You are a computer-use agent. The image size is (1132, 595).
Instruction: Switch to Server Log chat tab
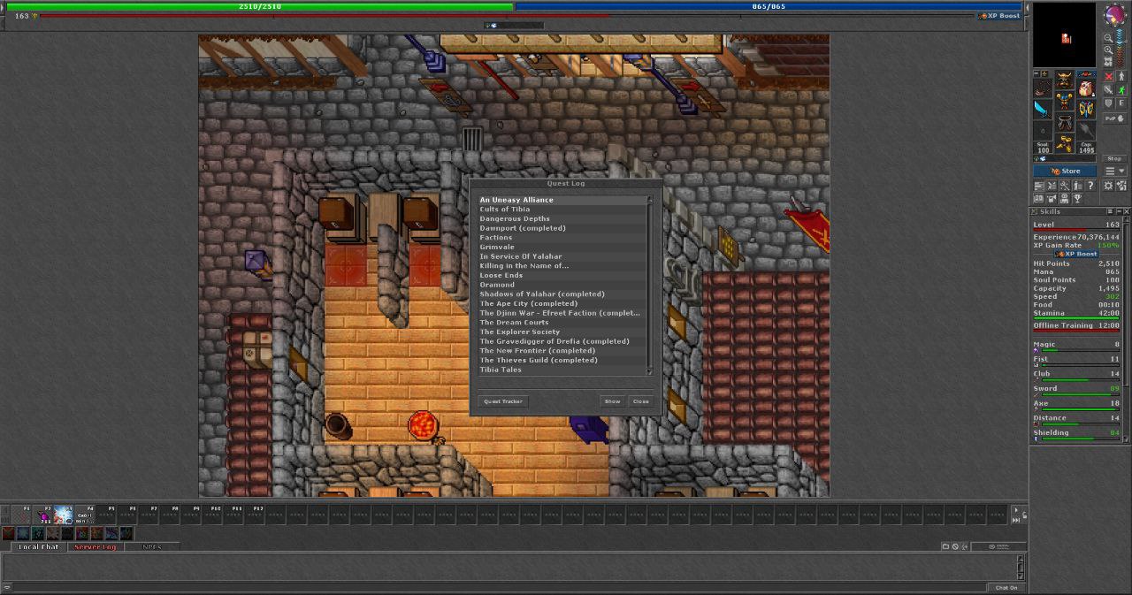coord(95,547)
